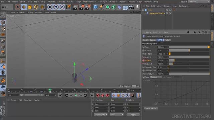This screenshot has height=120, width=214.
Task: Toggle Y axis lock
Action: (56, 7)
